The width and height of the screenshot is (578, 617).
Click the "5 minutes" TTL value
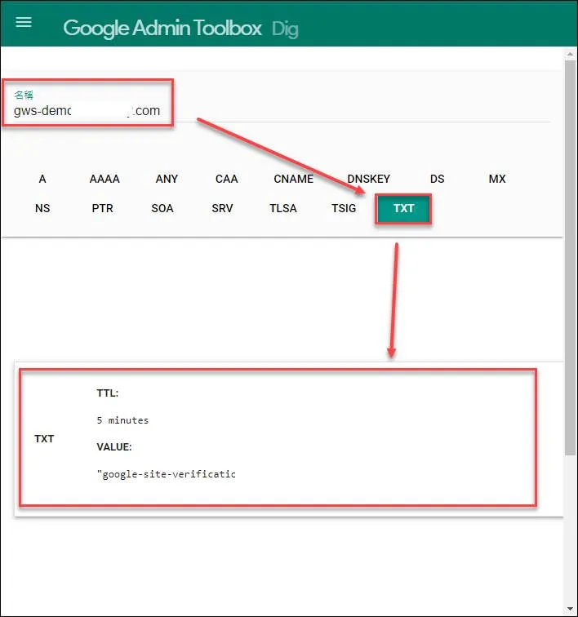pos(122,420)
